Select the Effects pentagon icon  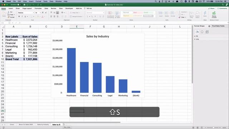click(x=202, y=32)
